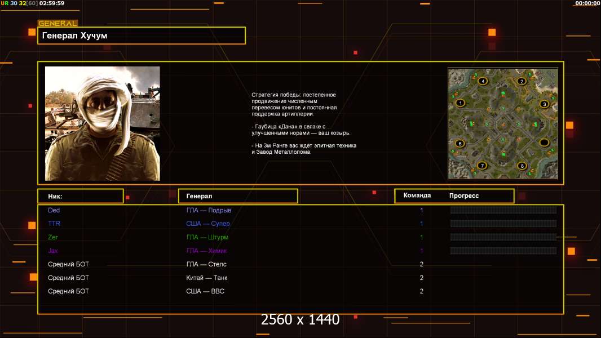Click Jax's loading progress bar
The width and height of the screenshot is (601, 338).
pyautogui.click(x=503, y=251)
